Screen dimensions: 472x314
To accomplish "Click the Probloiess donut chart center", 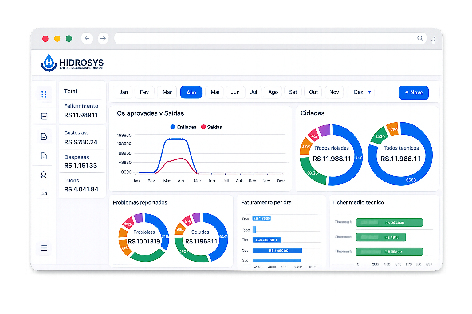I will point(144,237).
